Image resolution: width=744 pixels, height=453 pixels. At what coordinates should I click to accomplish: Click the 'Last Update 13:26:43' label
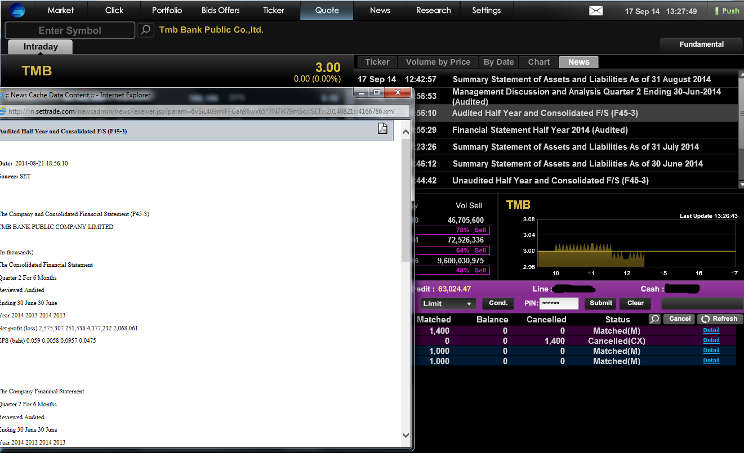(x=709, y=216)
